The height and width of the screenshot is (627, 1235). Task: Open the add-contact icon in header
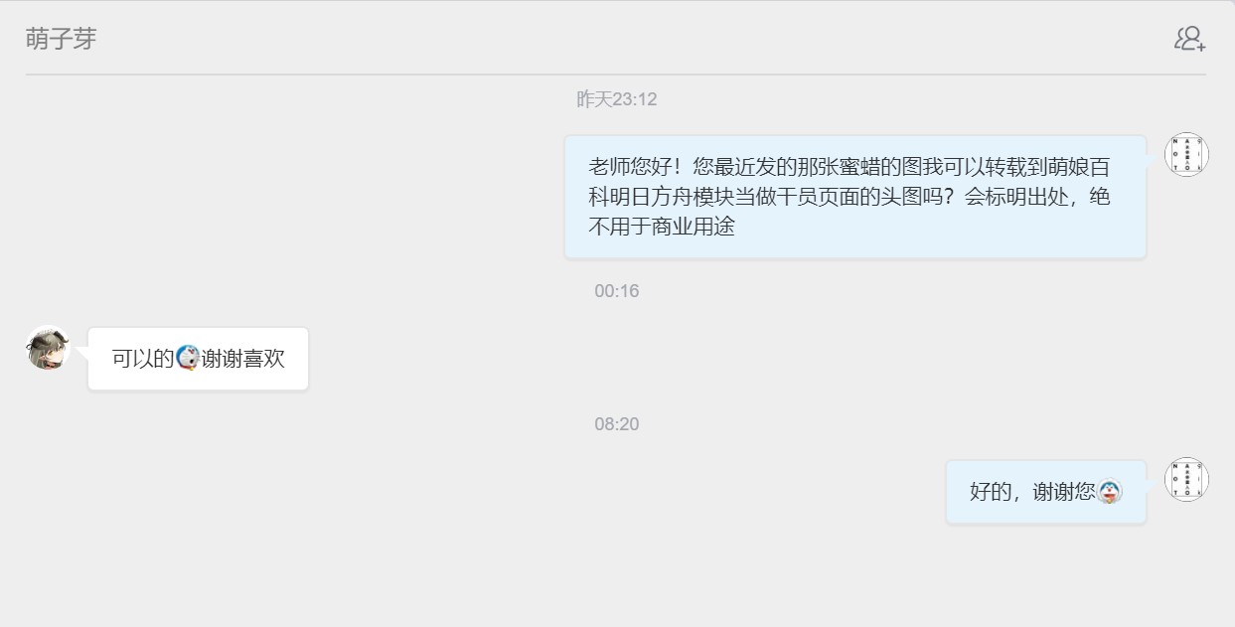[1189, 39]
